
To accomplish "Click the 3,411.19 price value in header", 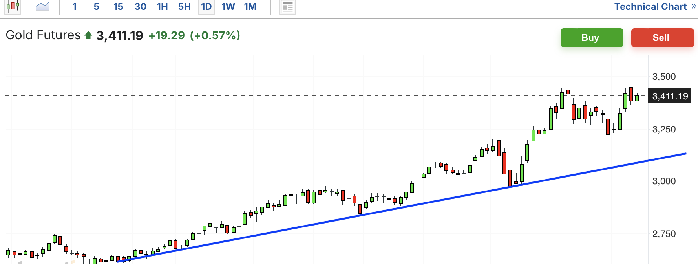I will click(x=120, y=36).
